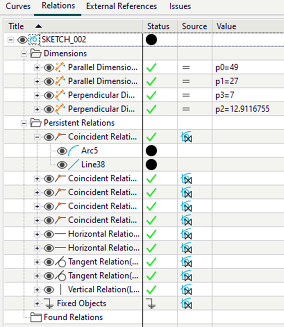The width and height of the screenshot is (284, 327).
Task: Collapse the Dimensions folder
Action: coord(24,54)
